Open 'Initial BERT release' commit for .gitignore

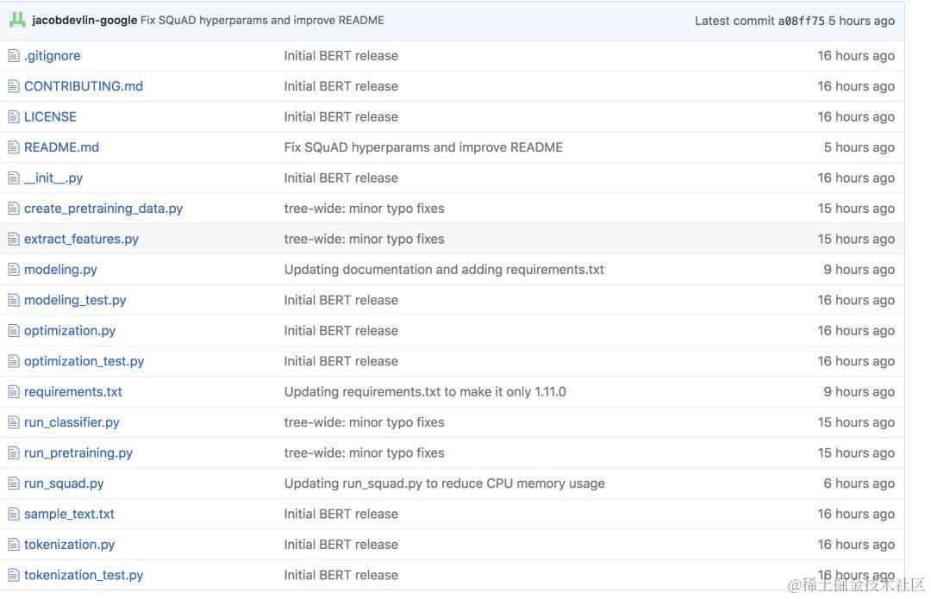pos(341,56)
